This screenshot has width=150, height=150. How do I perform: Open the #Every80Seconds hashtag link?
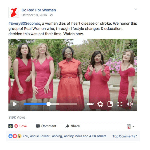(x=24, y=23)
